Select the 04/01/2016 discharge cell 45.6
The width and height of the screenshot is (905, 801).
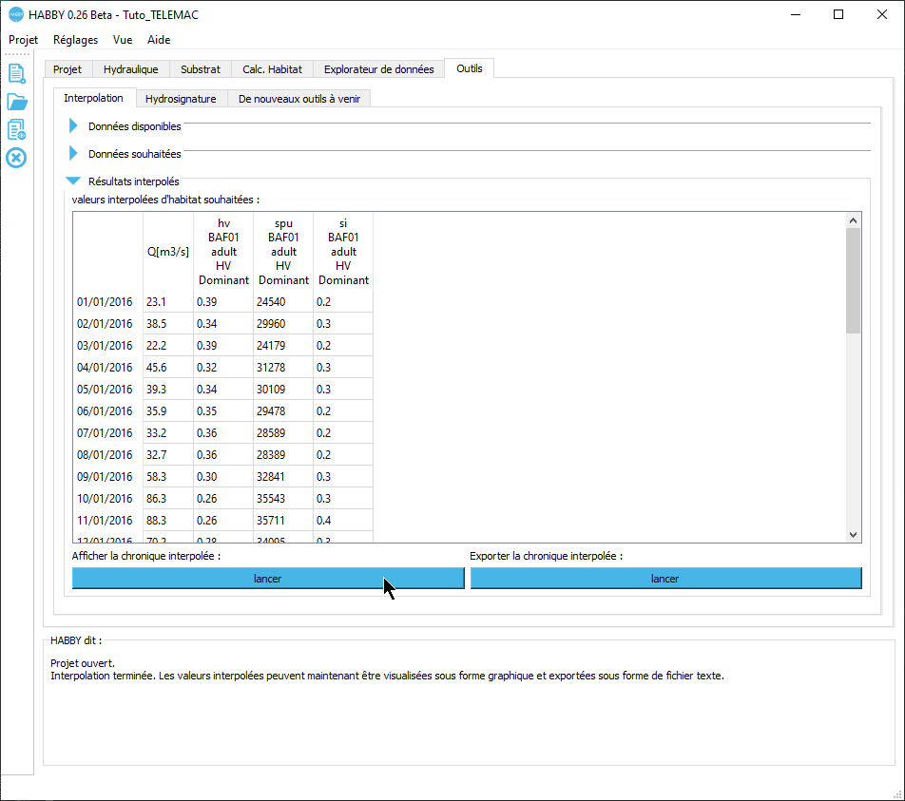click(167, 368)
